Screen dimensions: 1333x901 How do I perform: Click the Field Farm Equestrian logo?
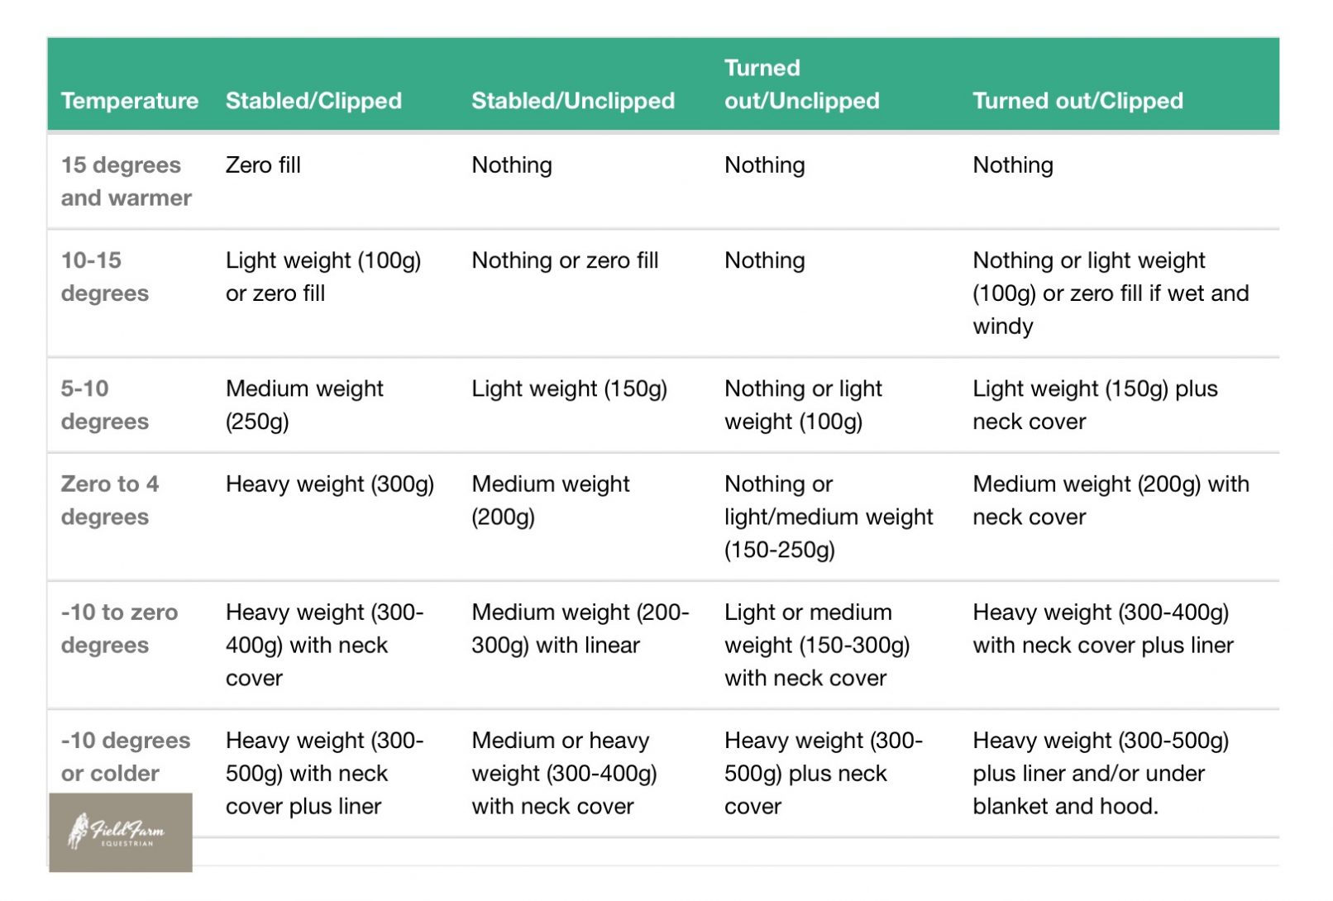pyautogui.click(x=121, y=832)
